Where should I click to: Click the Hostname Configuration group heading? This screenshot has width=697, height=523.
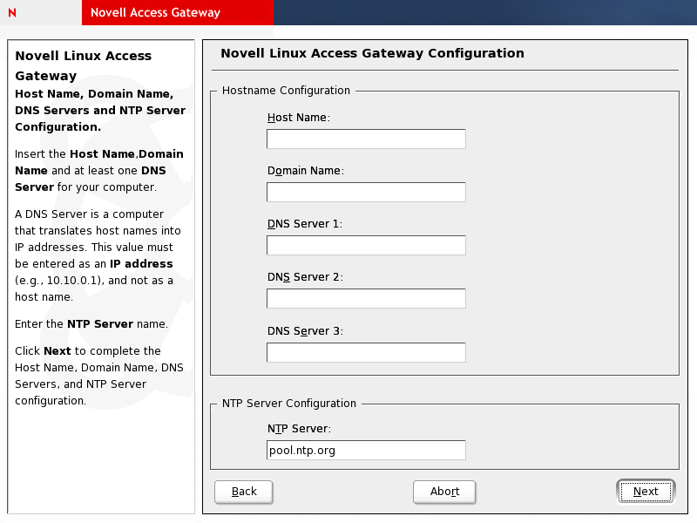[x=286, y=91]
